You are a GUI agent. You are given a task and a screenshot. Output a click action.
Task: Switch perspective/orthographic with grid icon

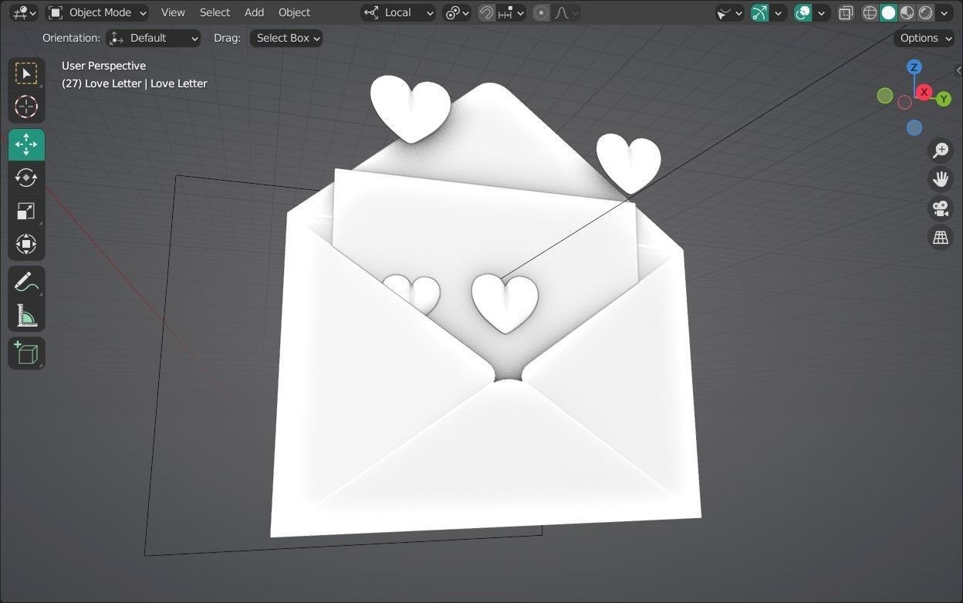pos(941,238)
